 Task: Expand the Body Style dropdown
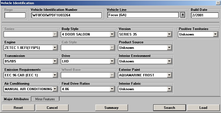(112, 34)
